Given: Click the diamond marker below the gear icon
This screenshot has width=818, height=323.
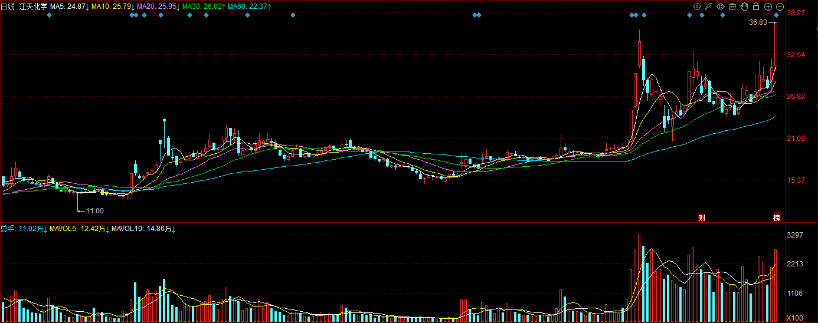Looking at the screenshot, I should (689, 15).
